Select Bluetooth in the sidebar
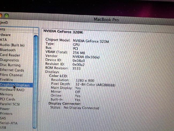Image resolution: width=174 pixels, height=131 pixels. tap(8, 50)
